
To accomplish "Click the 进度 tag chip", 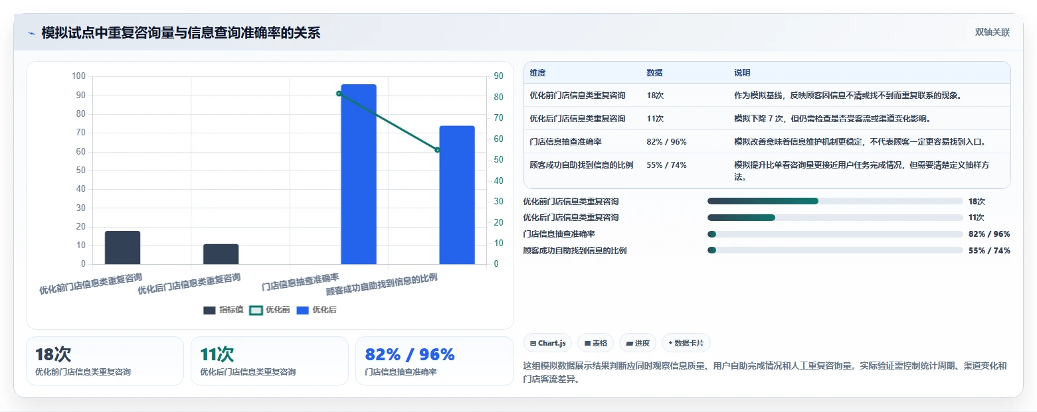I will pos(638,343).
